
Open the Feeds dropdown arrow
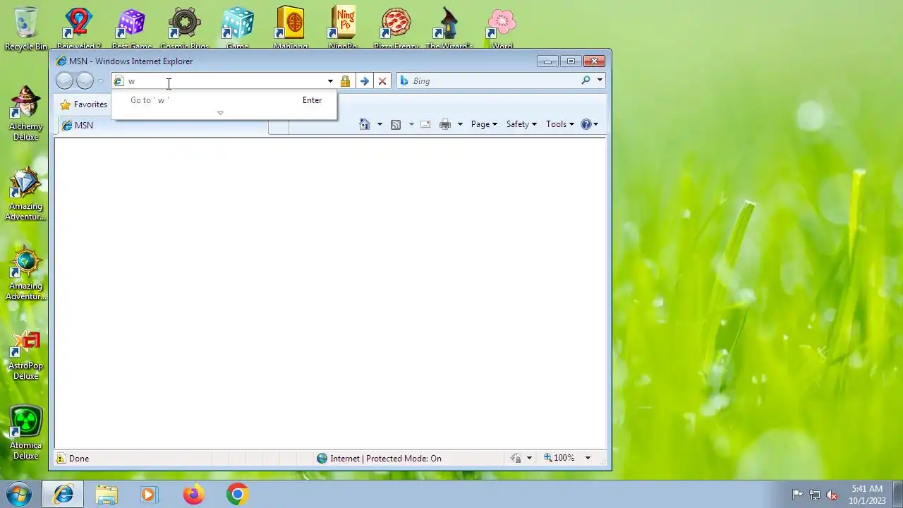(x=411, y=124)
